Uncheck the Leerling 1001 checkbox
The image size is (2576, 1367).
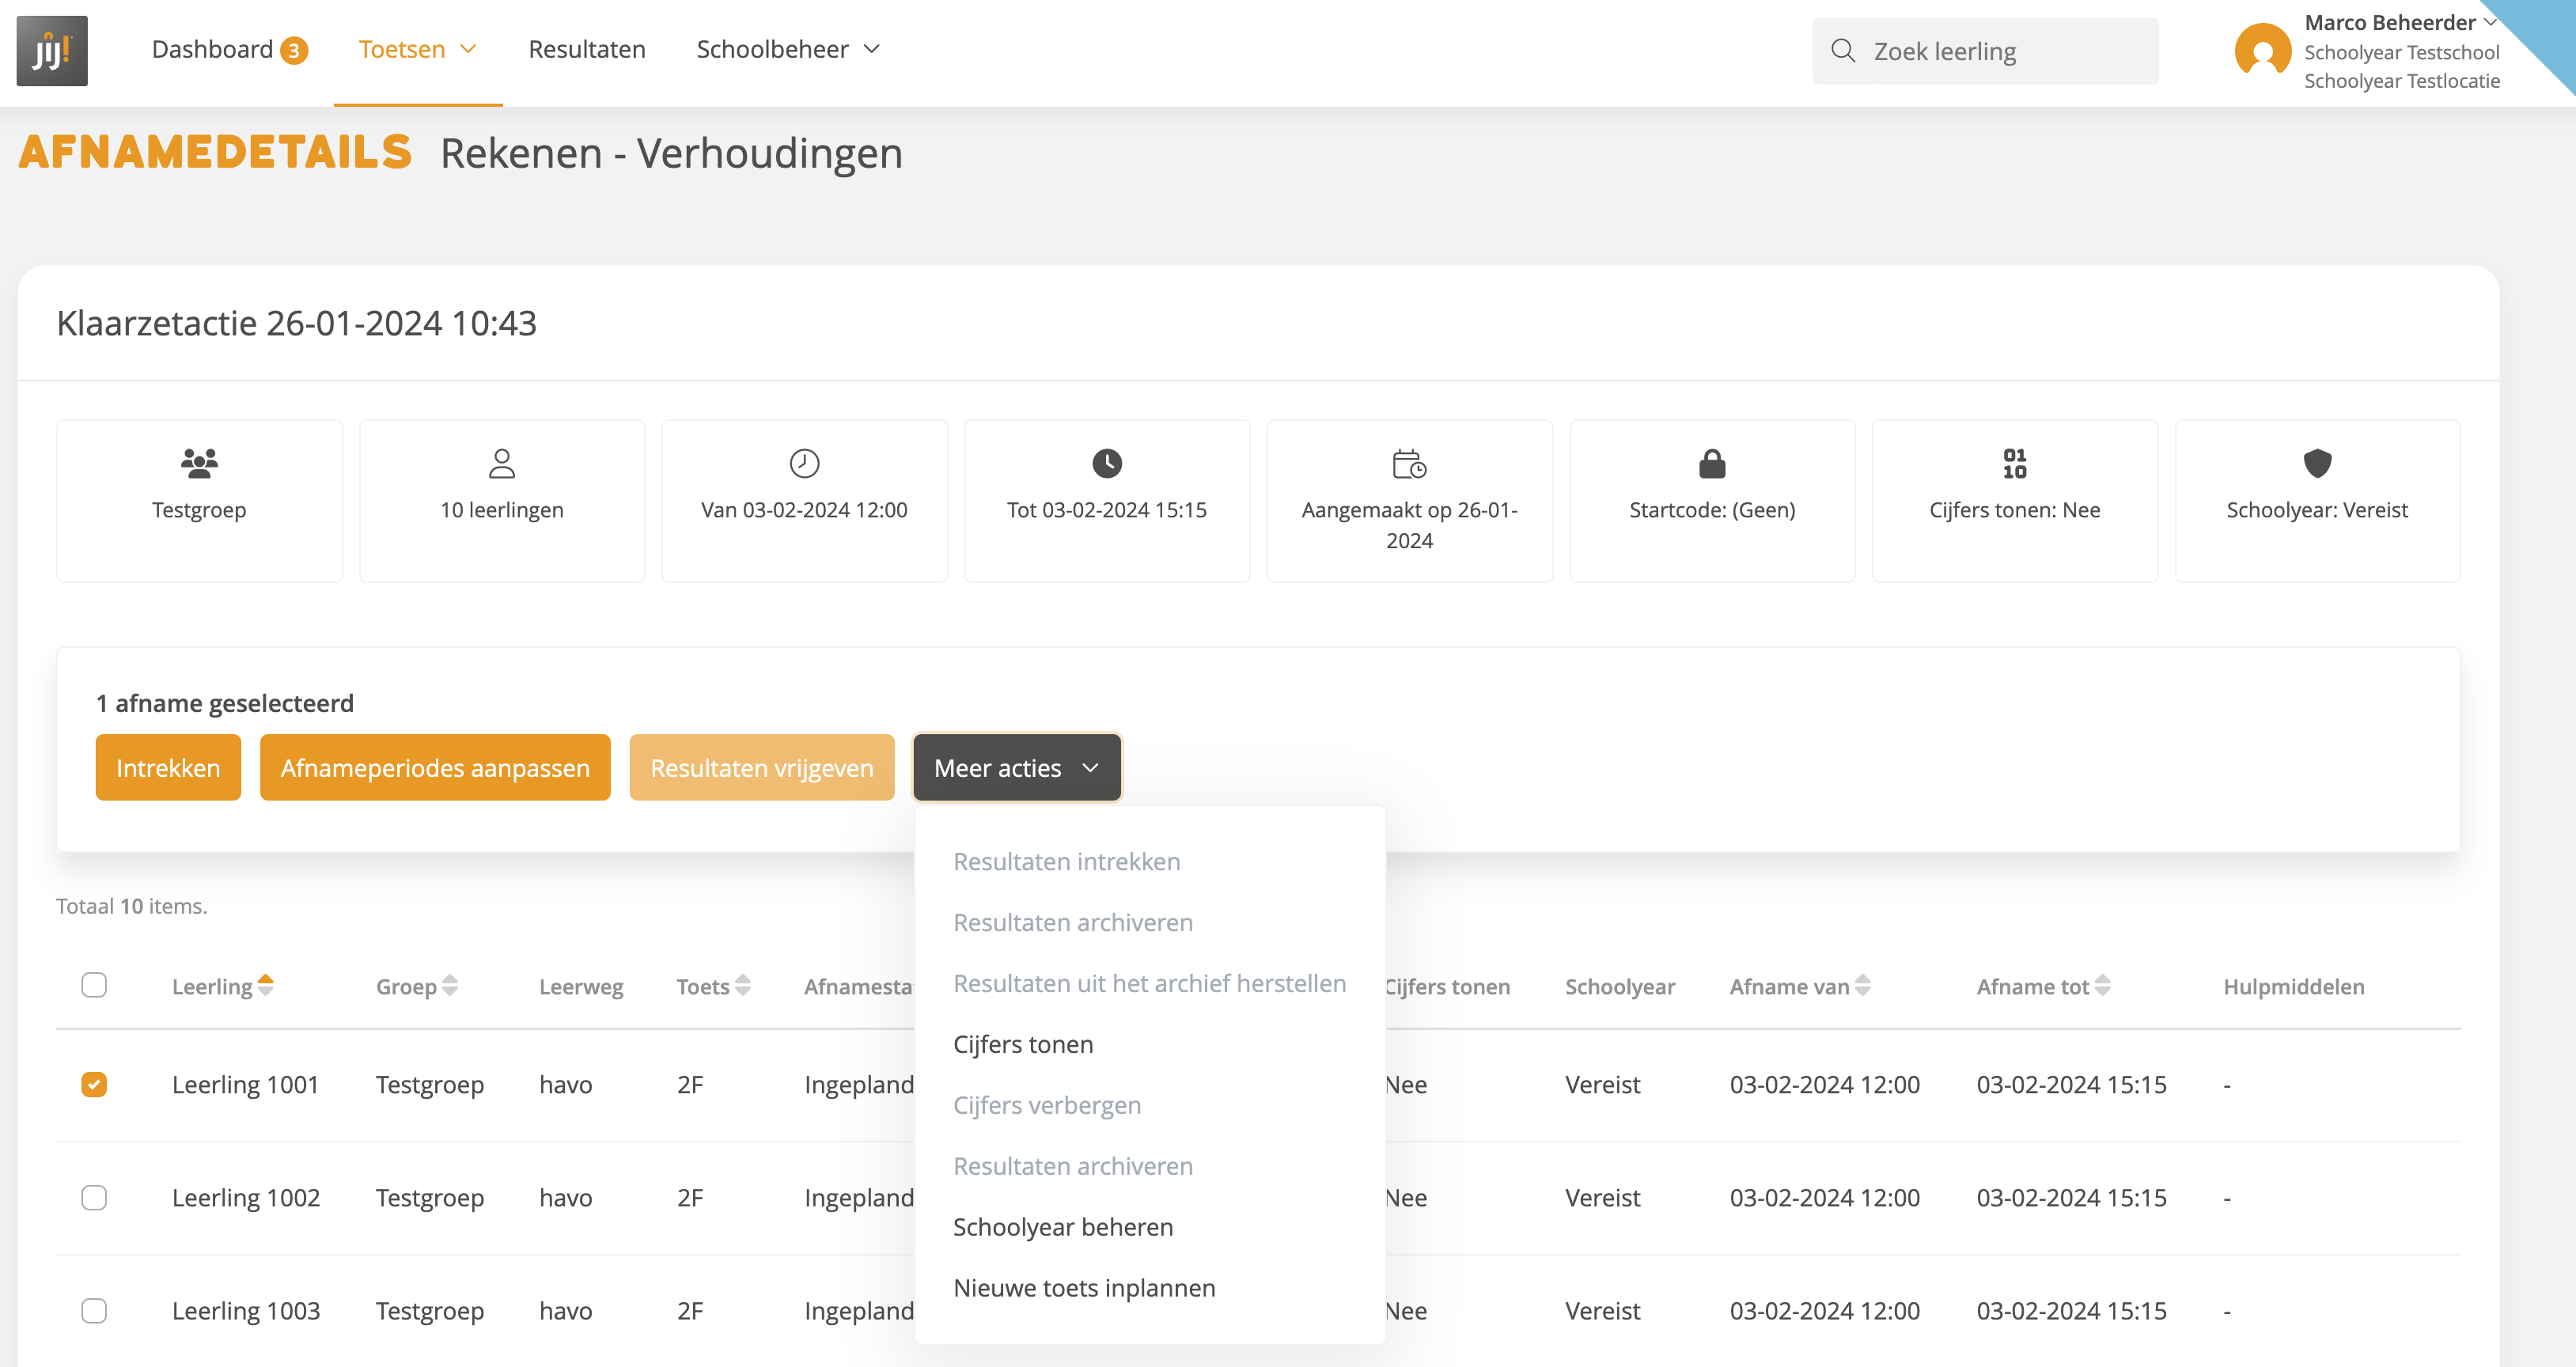point(94,1084)
